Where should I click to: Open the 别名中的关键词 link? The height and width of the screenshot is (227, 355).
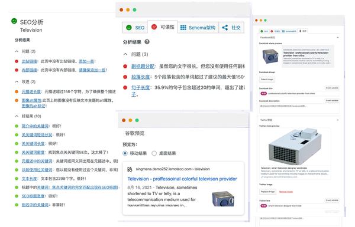[35, 205]
